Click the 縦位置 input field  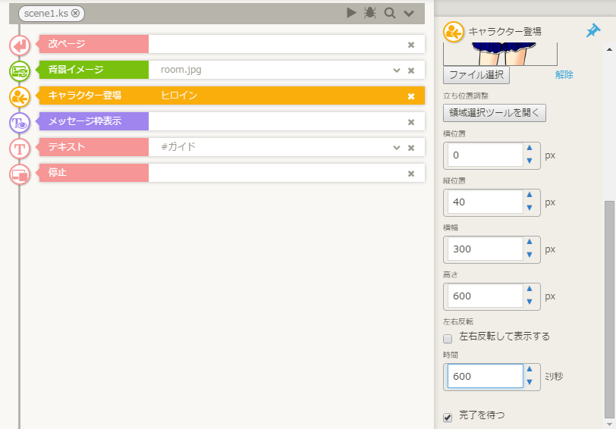click(486, 202)
